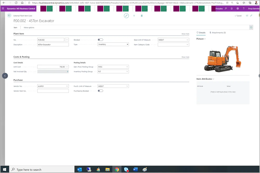Open the Paint palette taskbar icon
Viewport: 260px width, 173px height.
pyautogui.click(x=145, y=170)
